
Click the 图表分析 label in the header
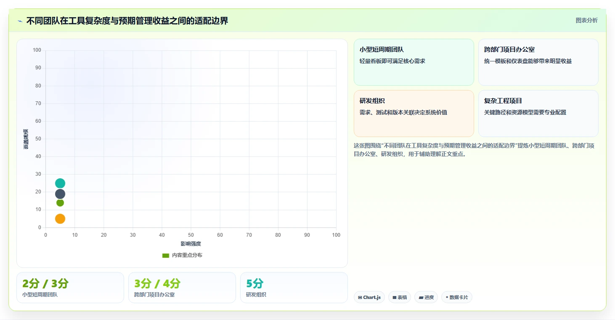(x=586, y=20)
